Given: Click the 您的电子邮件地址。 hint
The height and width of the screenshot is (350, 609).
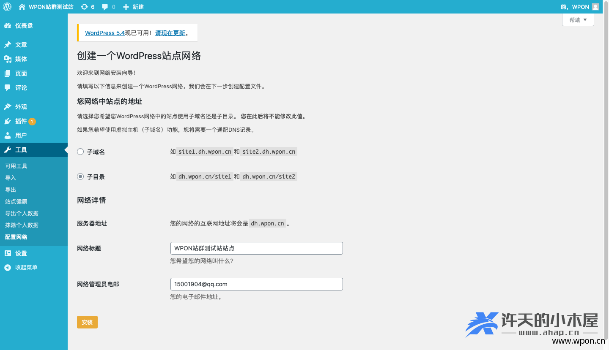Looking at the screenshot, I should [196, 297].
